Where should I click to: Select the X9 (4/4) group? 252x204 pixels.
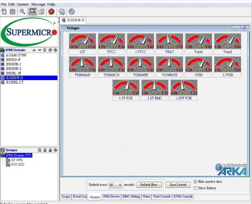(17, 160)
